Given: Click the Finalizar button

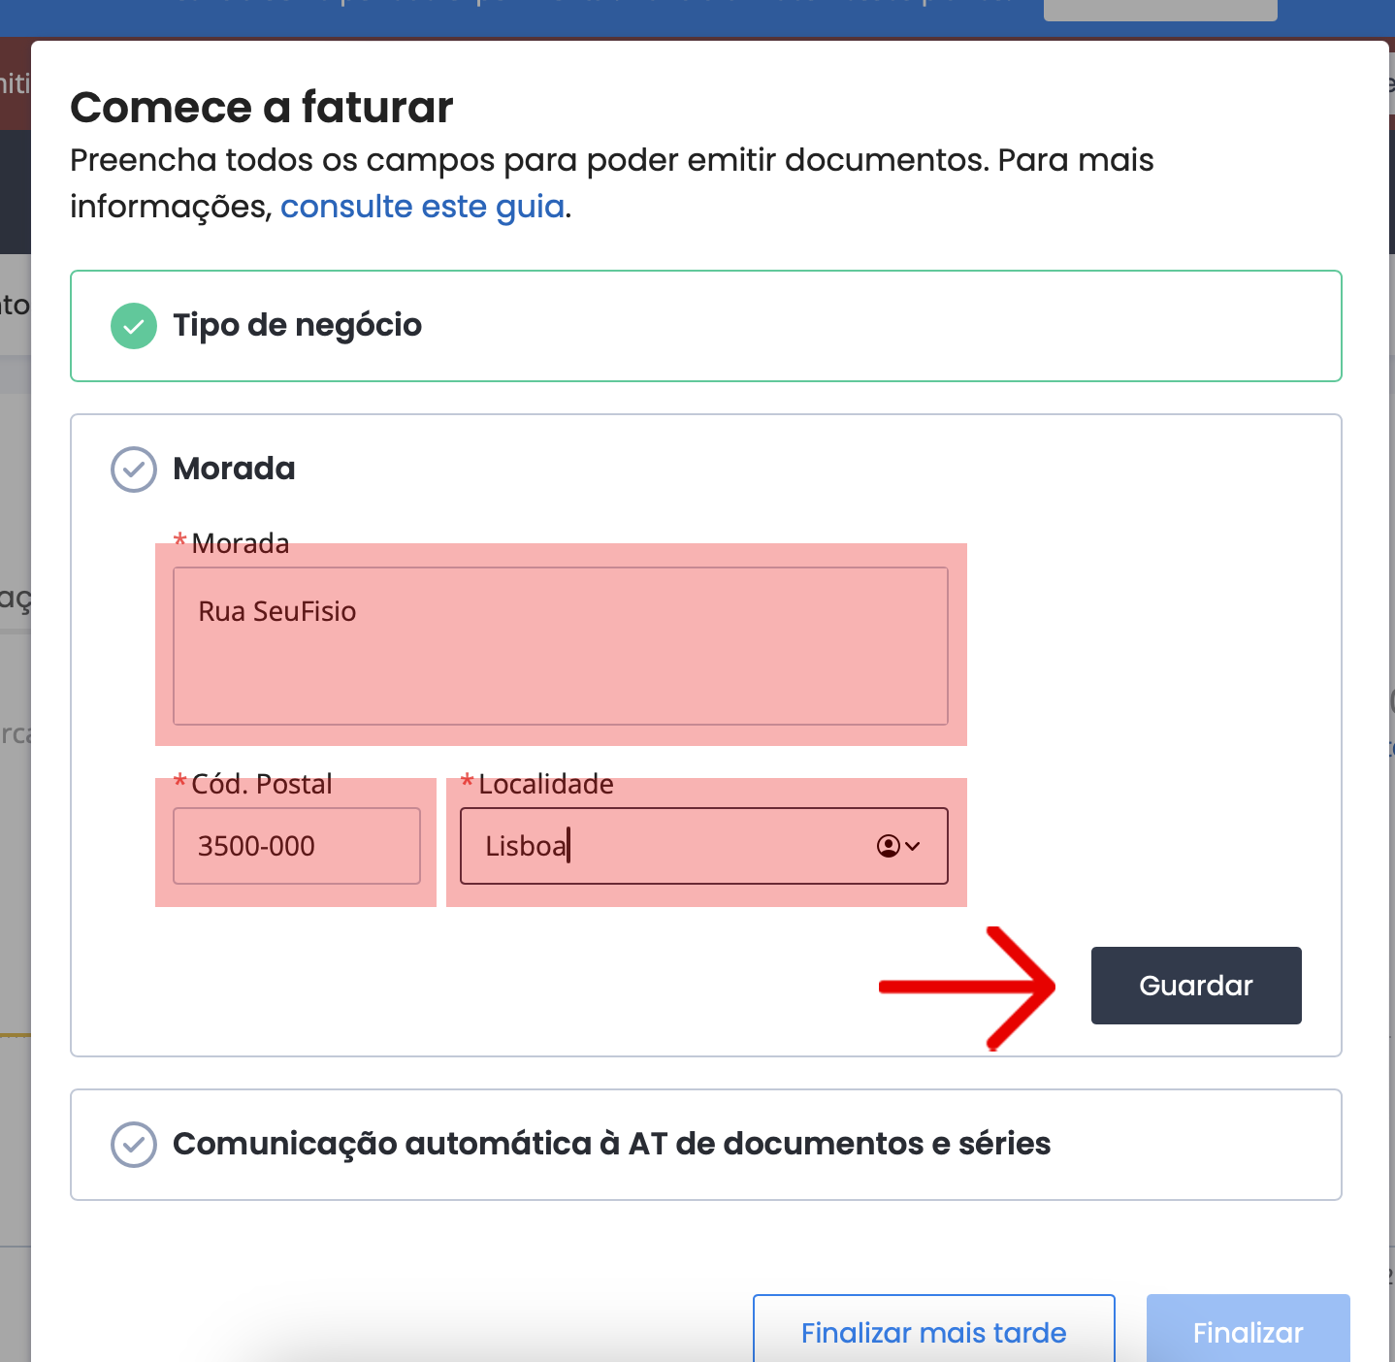Looking at the screenshot, I should pyautogui.click(x=1249, y=1331).
